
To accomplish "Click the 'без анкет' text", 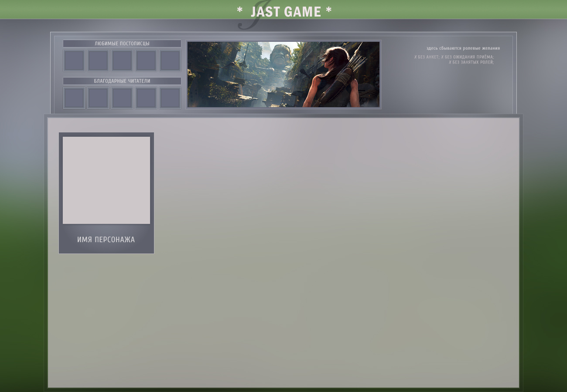I will [x=428, y=57].
